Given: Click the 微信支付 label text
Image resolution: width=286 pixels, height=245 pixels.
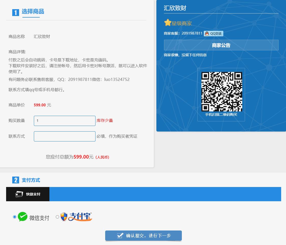Looking at the screenshot, I should tap(39, 218).
